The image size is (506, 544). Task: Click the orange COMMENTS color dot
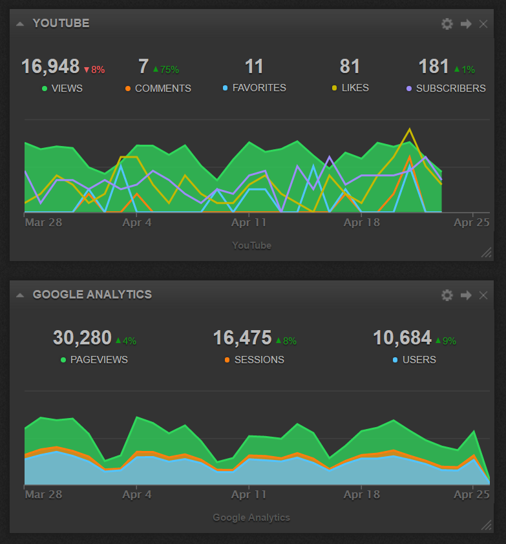[128, 89]
